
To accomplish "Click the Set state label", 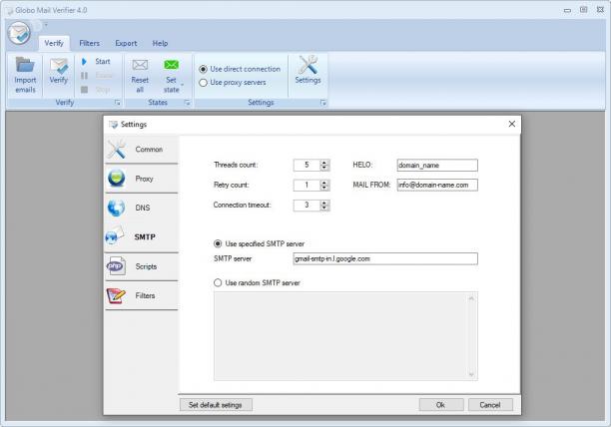I will [171, 85].
